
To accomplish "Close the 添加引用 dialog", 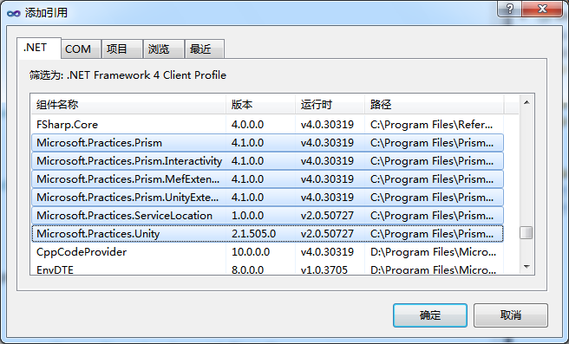I will (542, 9).
